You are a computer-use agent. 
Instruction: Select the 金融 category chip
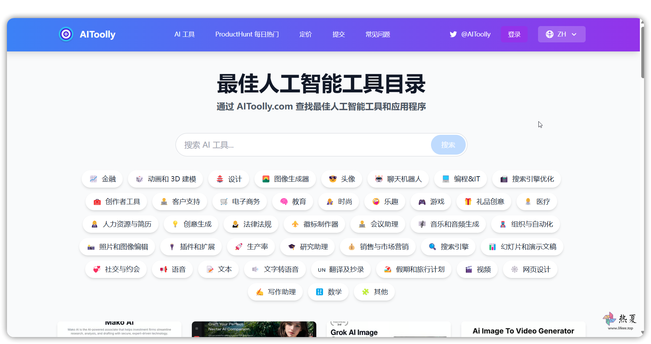click(103, 179)
